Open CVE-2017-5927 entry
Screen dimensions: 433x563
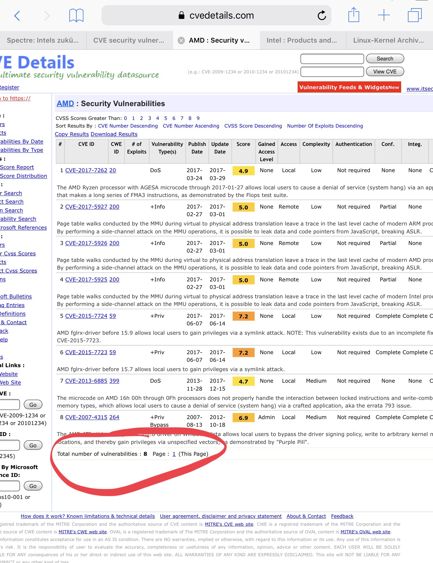tap(86, 207)
